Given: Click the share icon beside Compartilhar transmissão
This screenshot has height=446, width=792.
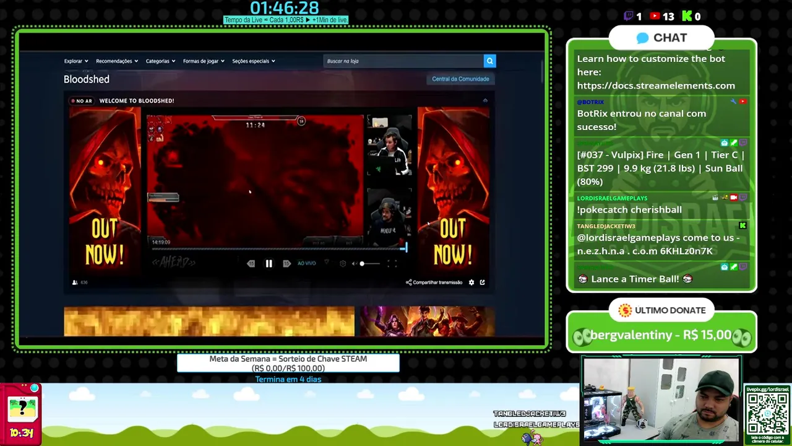Looking at the screenshot, I should [x=408, y=282].
